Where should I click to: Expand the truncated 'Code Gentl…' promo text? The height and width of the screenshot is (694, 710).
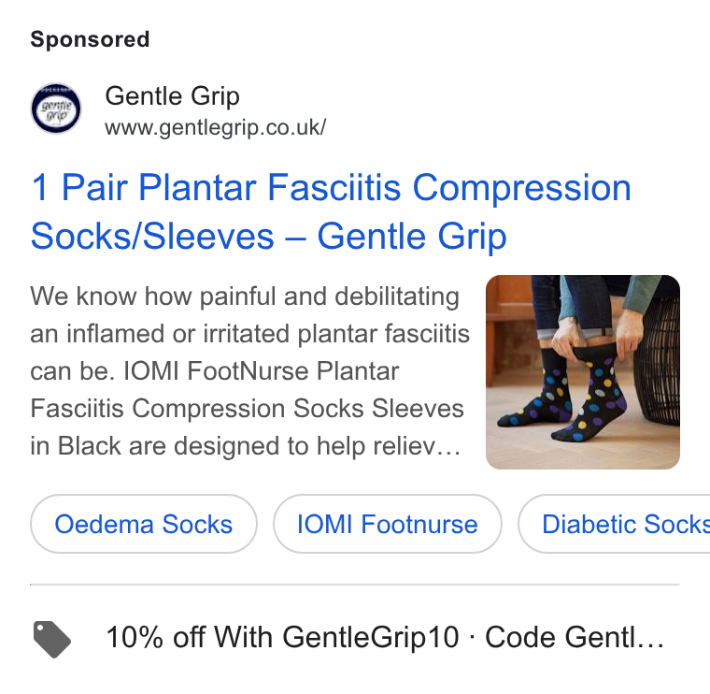tap(575, 637)
